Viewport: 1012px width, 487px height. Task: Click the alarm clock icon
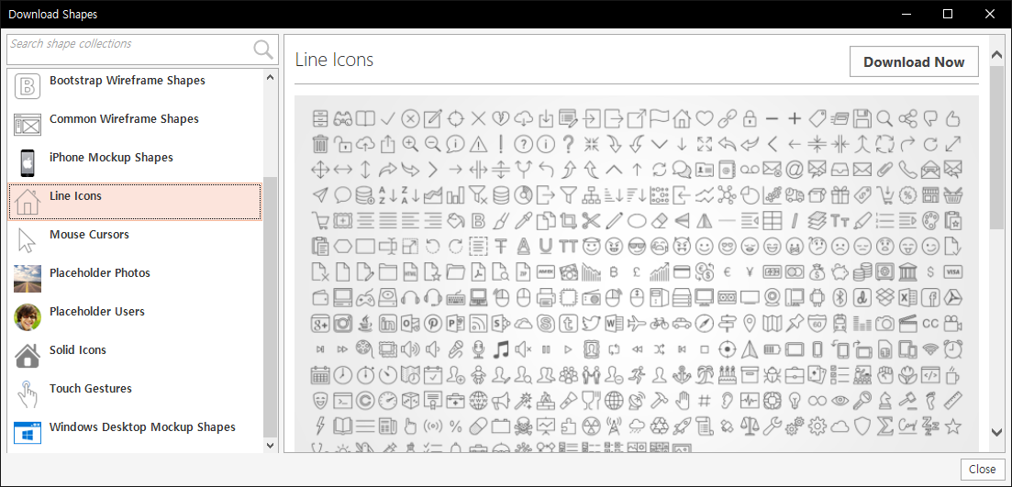(x=952, y=349)
